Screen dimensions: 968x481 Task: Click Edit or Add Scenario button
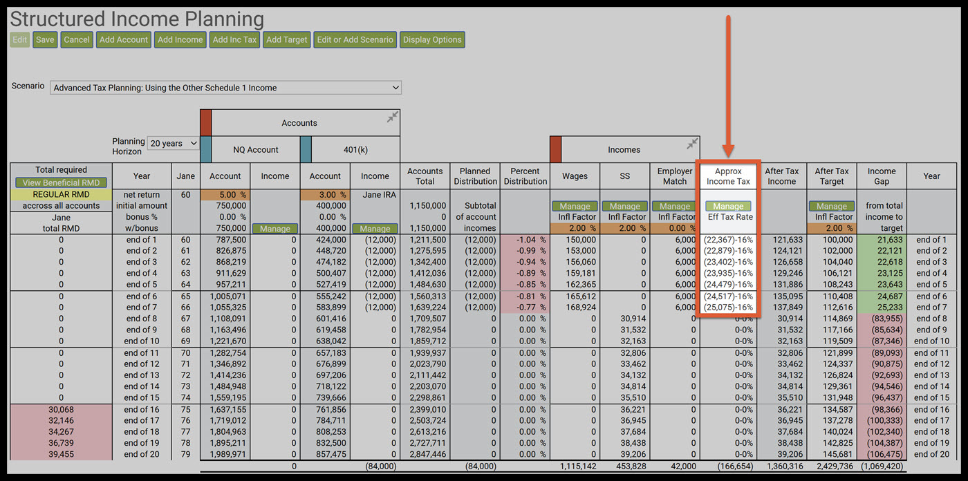355,39
